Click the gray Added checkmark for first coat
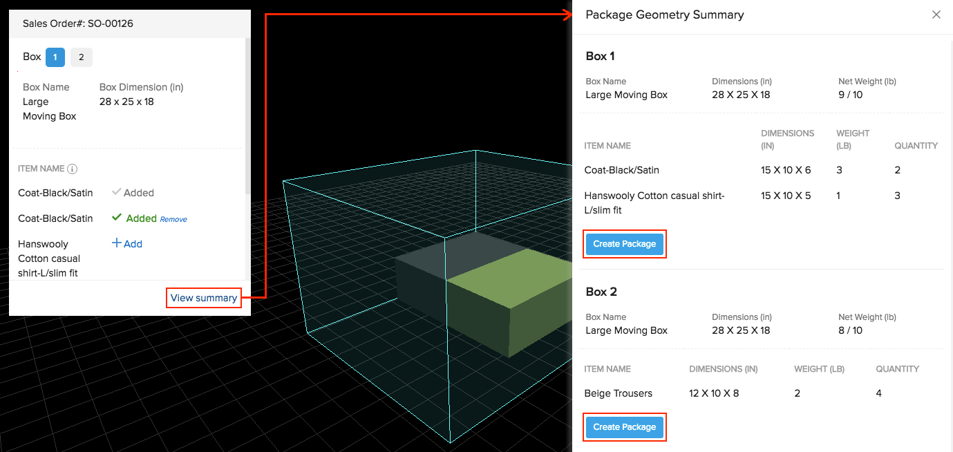953x452 pixels. [x=117, y=192]
